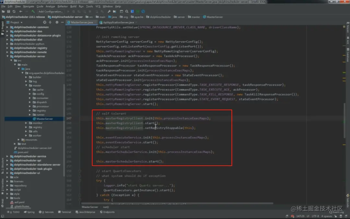
Task: Click LF line separator in status bar
Action: pyautogui.click(x=308, y=216)
